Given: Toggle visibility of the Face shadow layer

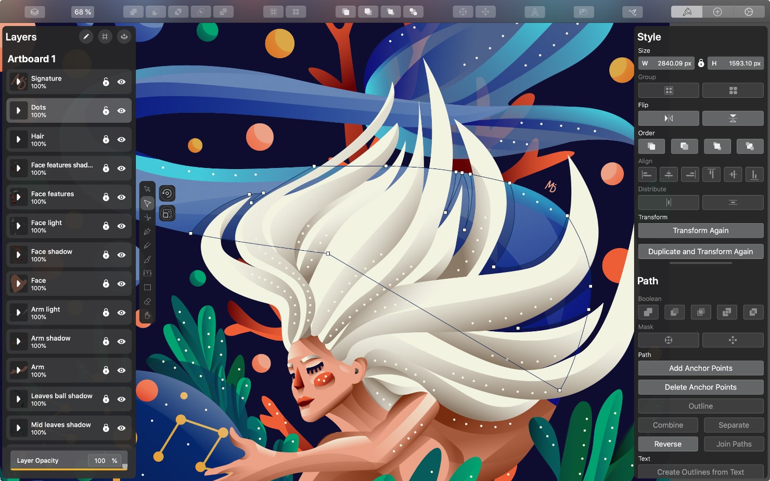Looking at the screenshot, I should (x=121, y=255).
